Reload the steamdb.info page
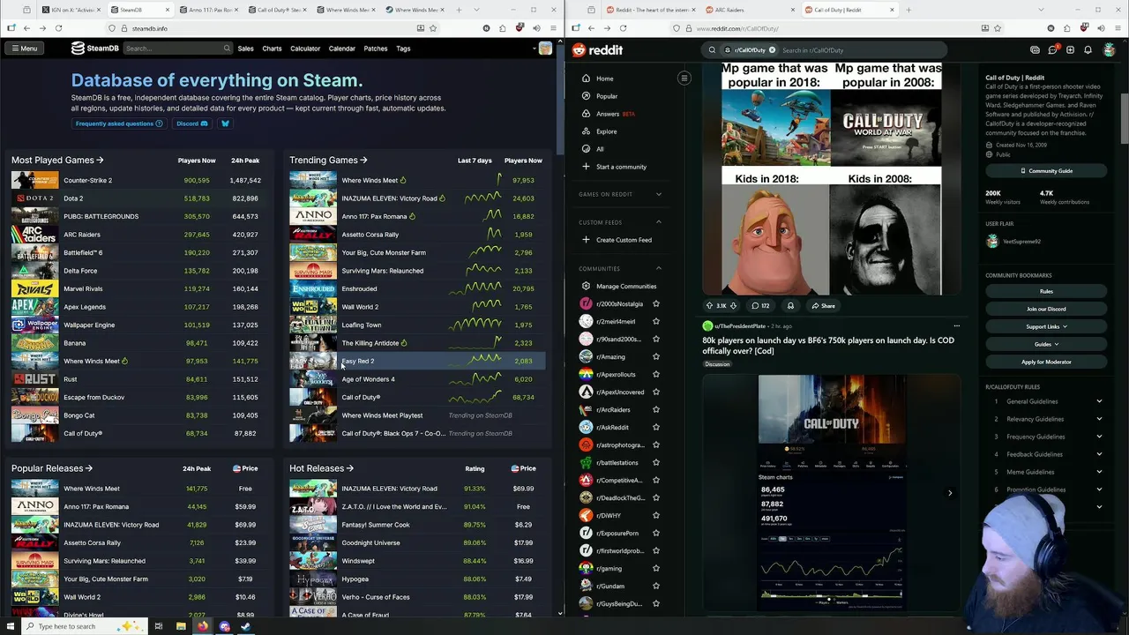Screen dimensions: 1129x635 (58, 28)
